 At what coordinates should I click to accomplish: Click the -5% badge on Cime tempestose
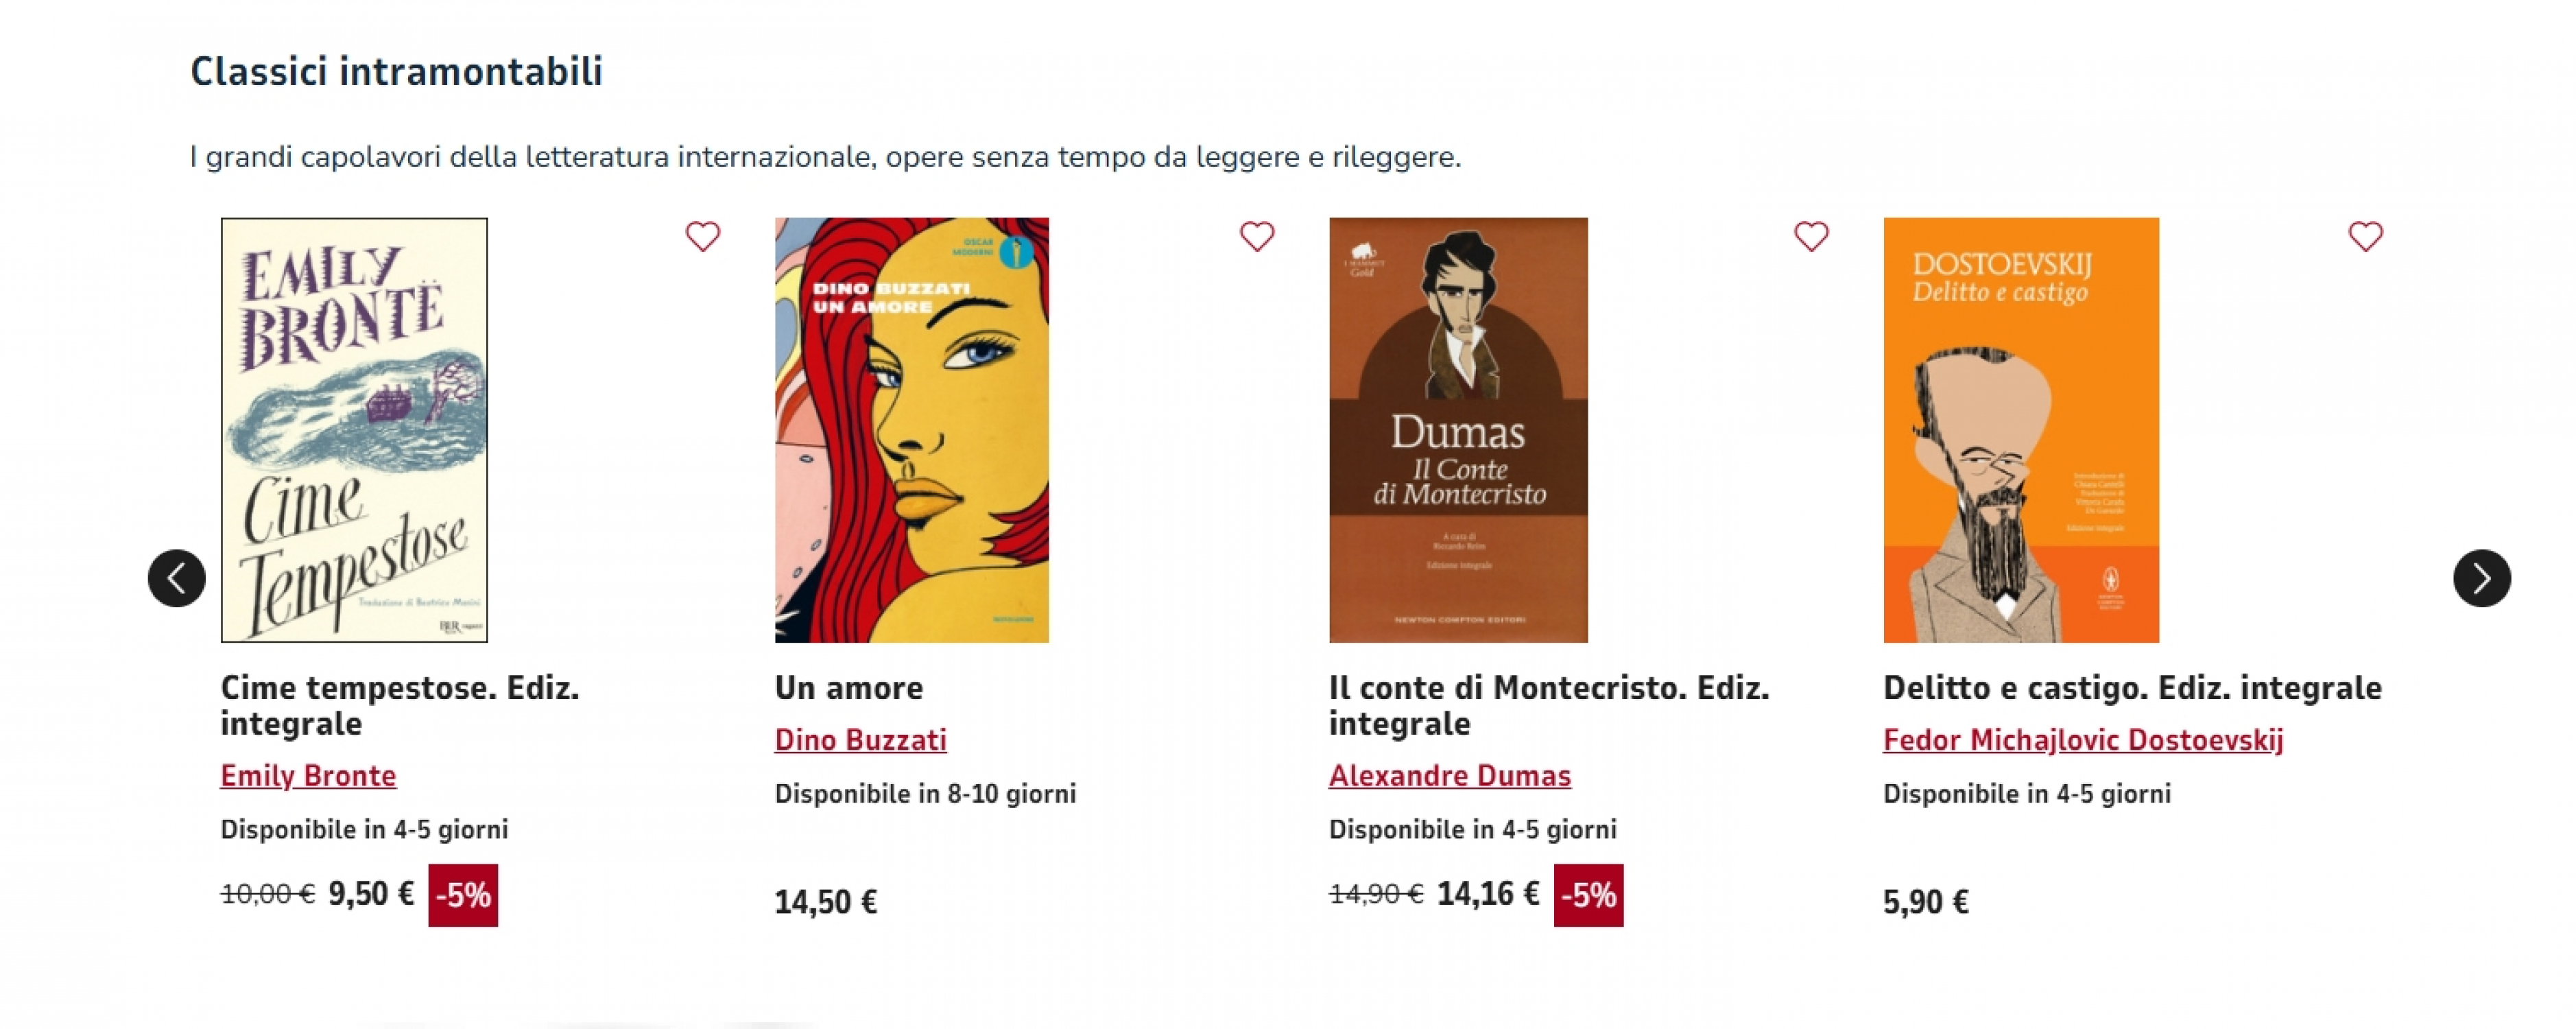pyautogui.click(x=463, y=895)
